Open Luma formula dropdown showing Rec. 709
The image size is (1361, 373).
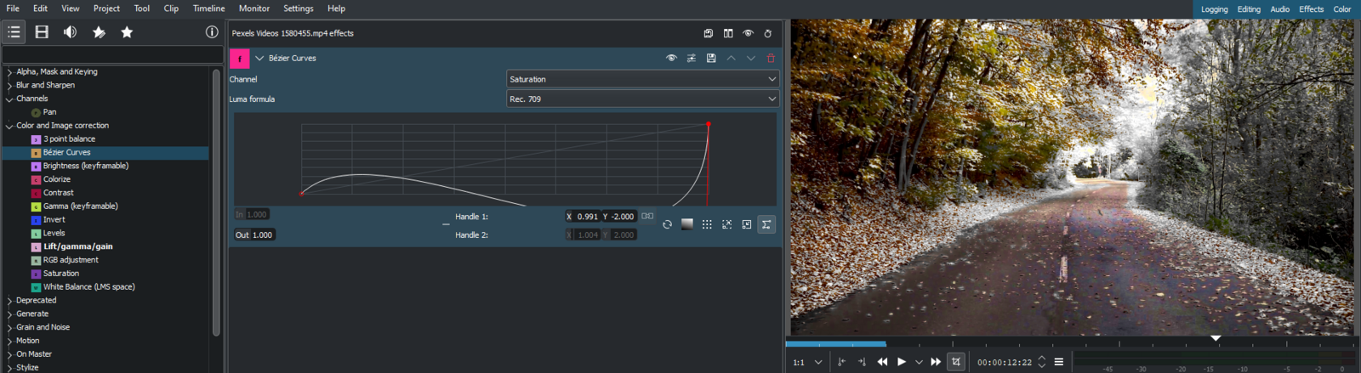coord(642,99)
